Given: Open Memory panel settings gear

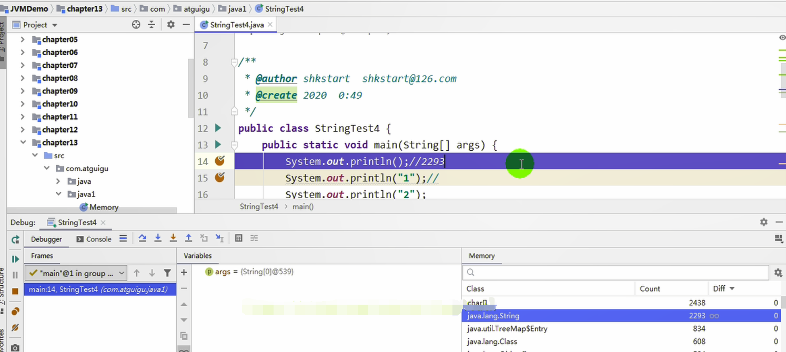Looking at the screenshot, I should click(778, 273).
